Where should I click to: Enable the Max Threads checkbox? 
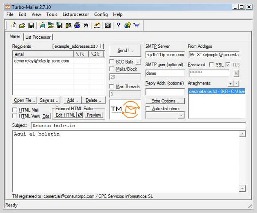[x=112, y=86]
